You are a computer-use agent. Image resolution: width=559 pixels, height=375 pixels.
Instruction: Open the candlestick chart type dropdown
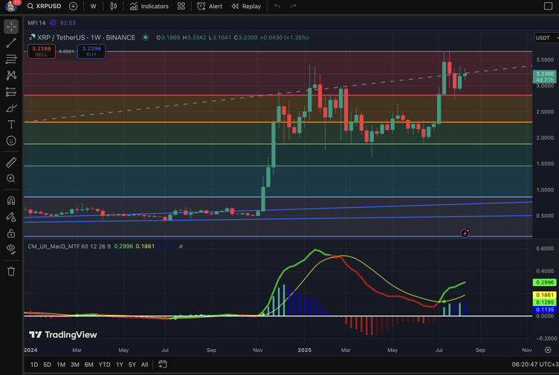[114, 7]
